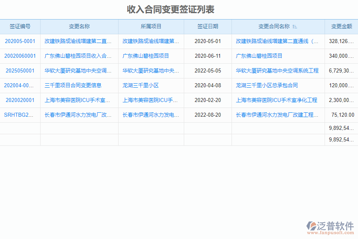The image size is (358, 239).
Task: Open visa number 2020020001
Action: point(19,100)
